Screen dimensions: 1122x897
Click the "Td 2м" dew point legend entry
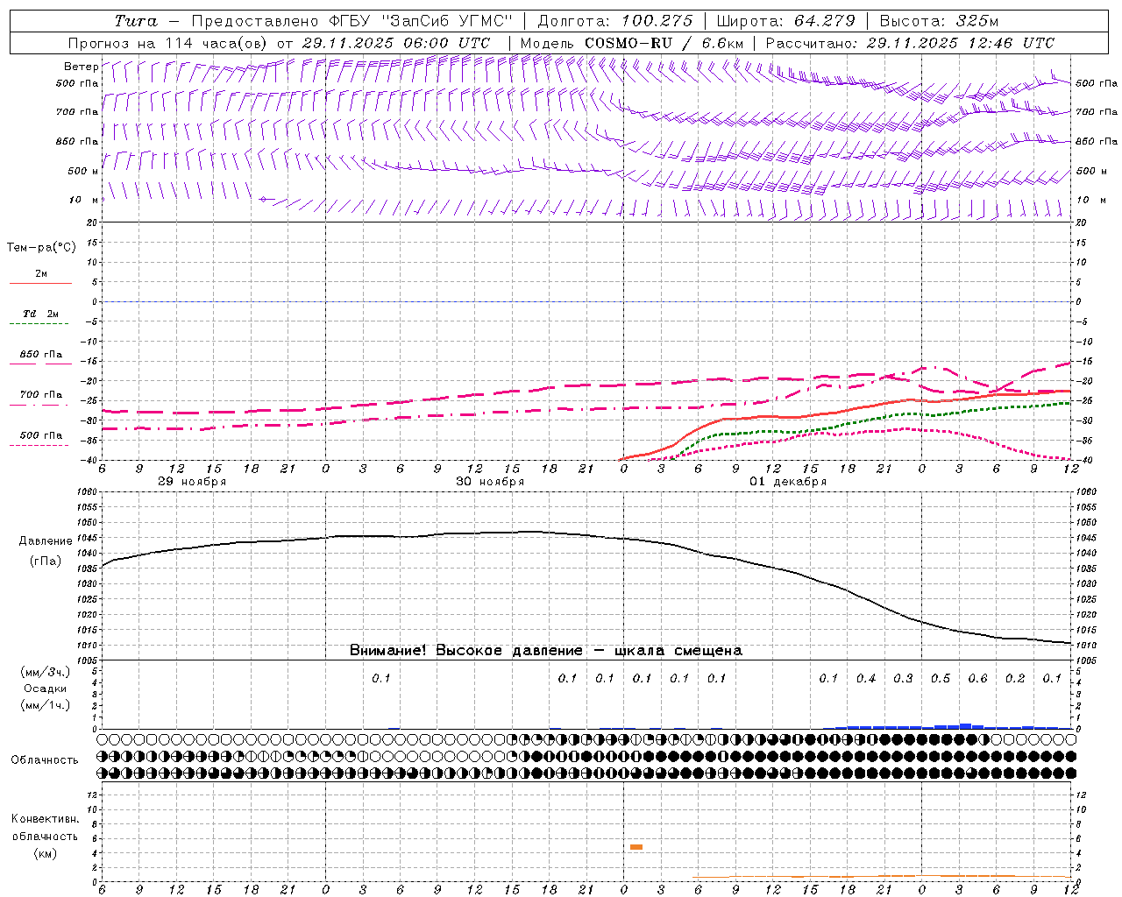[x=41, y=314]
